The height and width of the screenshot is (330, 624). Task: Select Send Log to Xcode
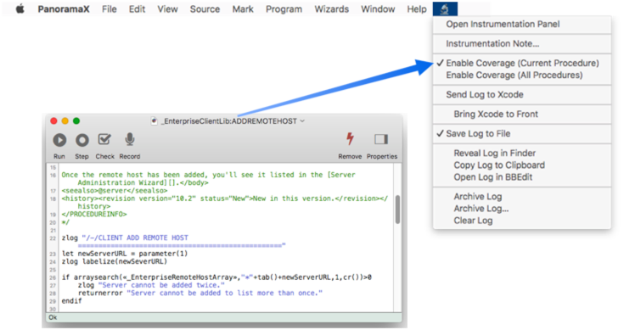pyautogui.click(x=522, y=95)
